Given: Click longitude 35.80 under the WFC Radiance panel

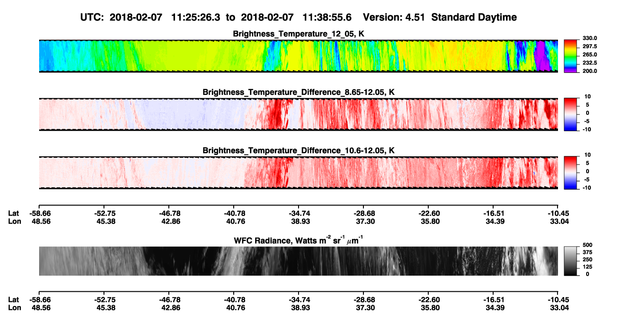Looking at the screenshot, I should tap(430, 308).
